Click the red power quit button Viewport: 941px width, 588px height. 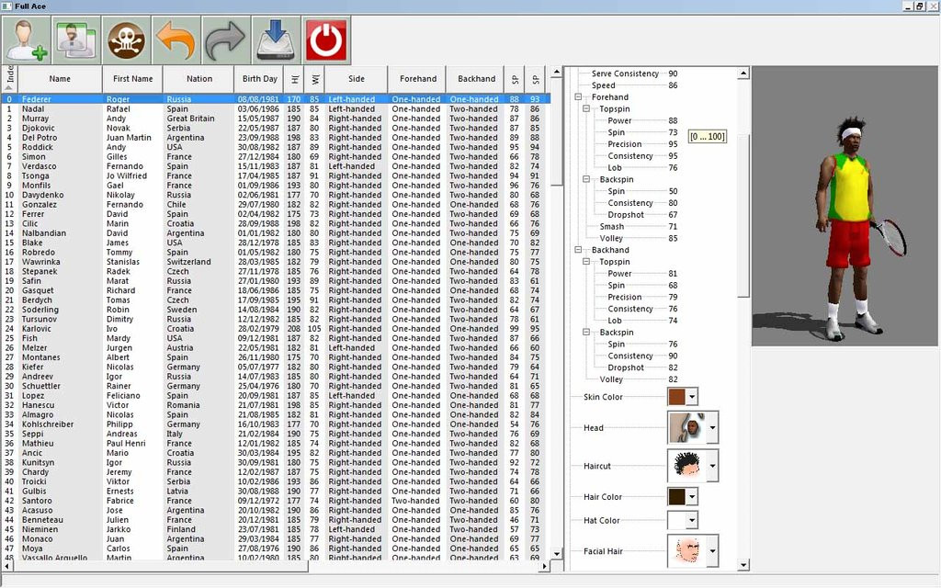click(x=326, y=40)
